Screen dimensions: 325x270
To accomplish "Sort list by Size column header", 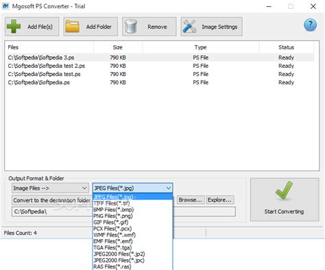I will click(x=118, y=47).
